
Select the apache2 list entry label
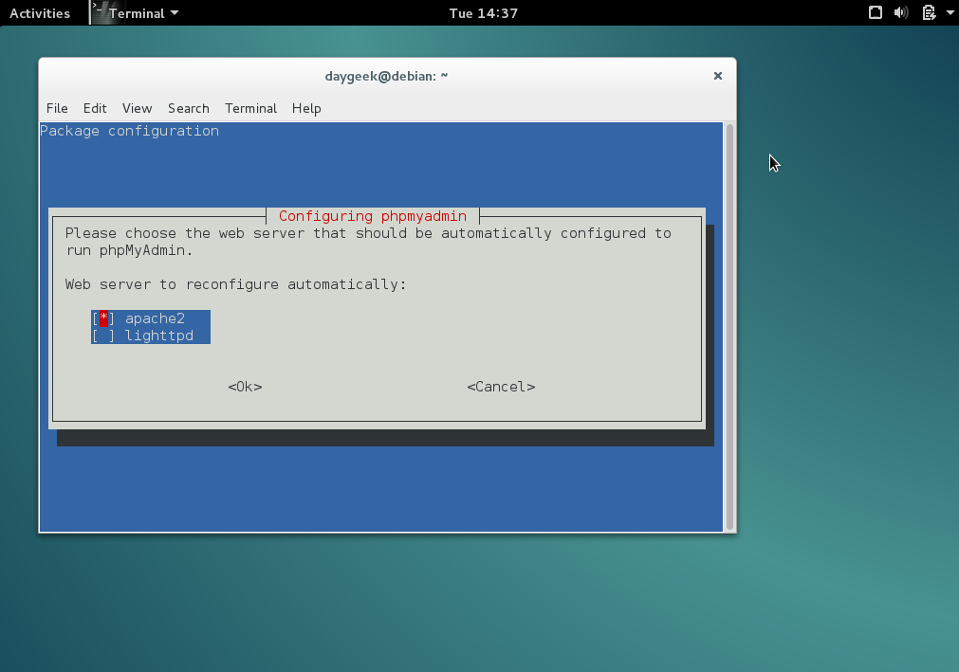pos(155,318)
